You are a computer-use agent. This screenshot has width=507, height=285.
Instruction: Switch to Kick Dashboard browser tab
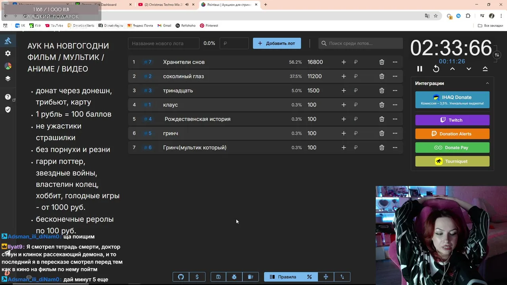tap(104, 5)
